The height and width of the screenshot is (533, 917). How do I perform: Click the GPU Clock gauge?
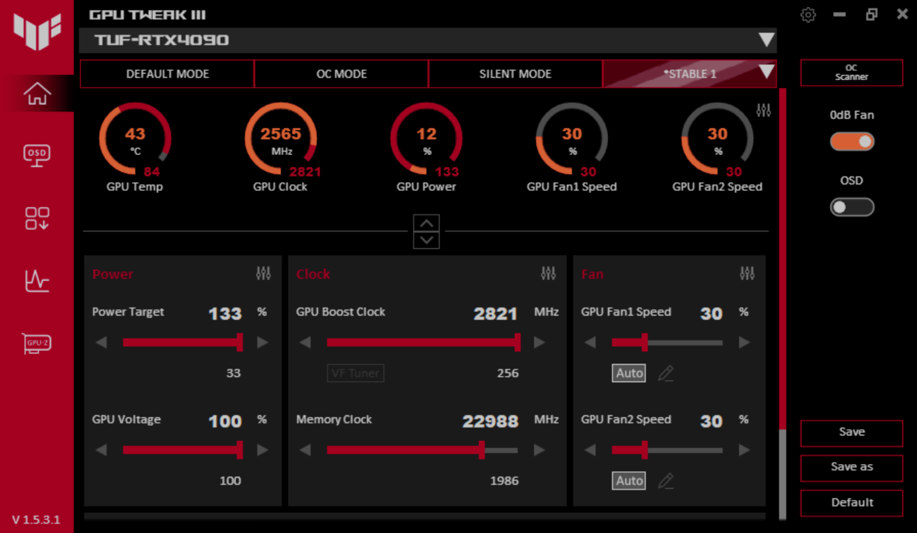click(281, 139)
